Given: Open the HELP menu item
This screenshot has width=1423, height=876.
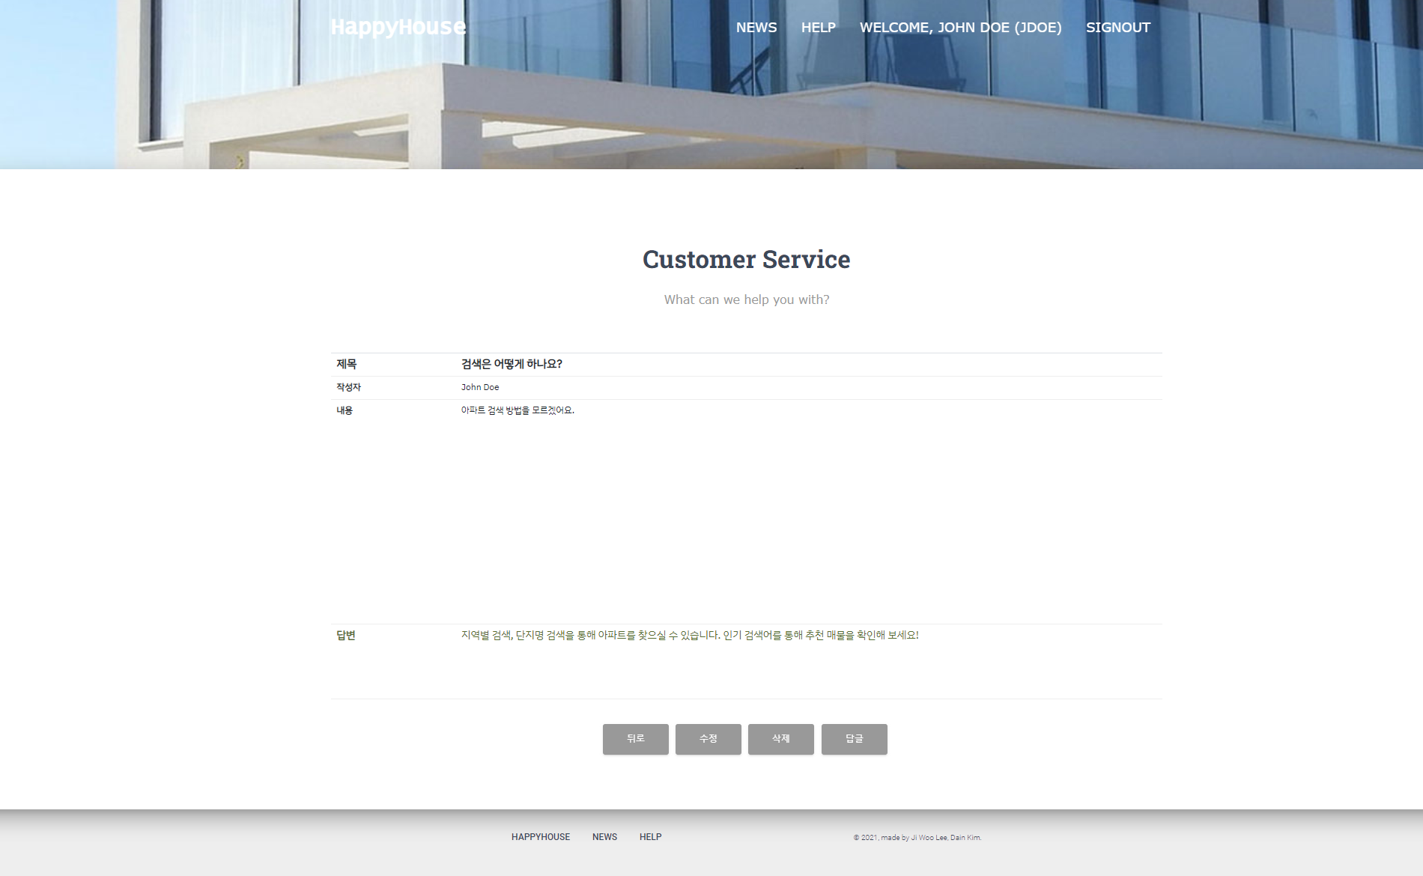Looking at the screenshot, I should (817, 28).
